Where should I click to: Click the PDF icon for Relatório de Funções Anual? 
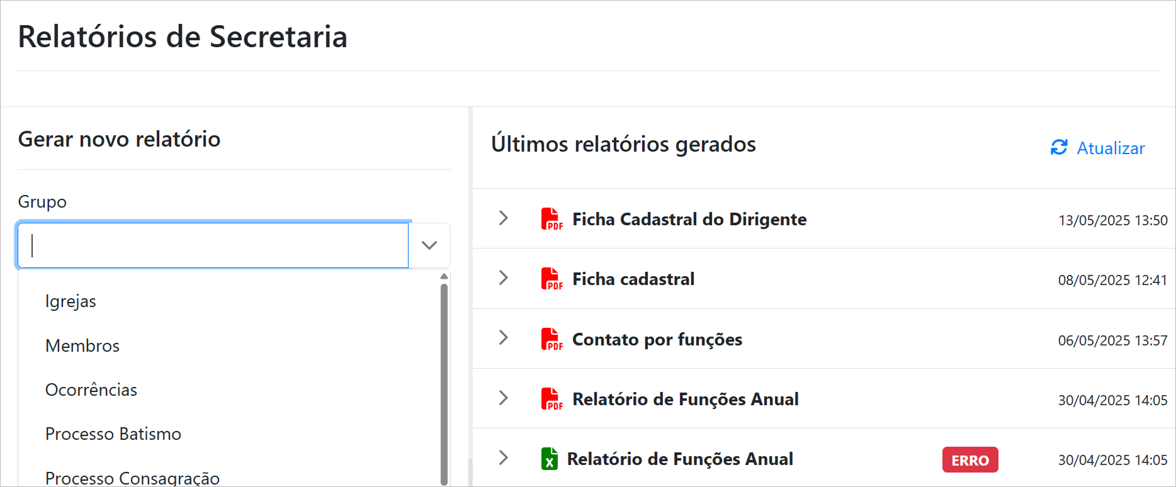click(551, 399)
